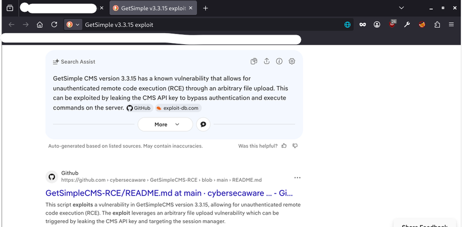462x227 pixels.
Task: Open the Share Feedback button
Action: coord(424,225)
